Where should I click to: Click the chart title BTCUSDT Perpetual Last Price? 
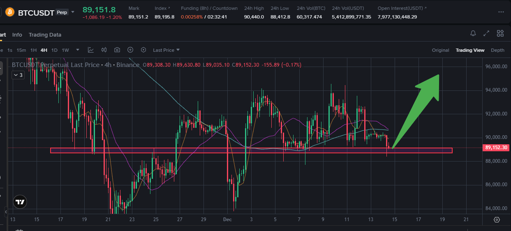(55, 65)
